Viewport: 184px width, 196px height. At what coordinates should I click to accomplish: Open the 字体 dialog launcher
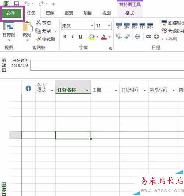110,49
